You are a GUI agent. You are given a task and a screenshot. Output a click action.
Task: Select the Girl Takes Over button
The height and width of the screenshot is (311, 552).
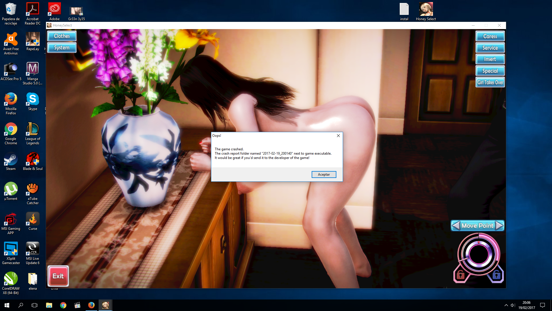point(490,82)
